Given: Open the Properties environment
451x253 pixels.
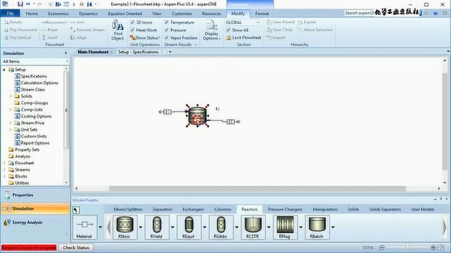Looking at the screenshot, I should (x=35, y=195).
